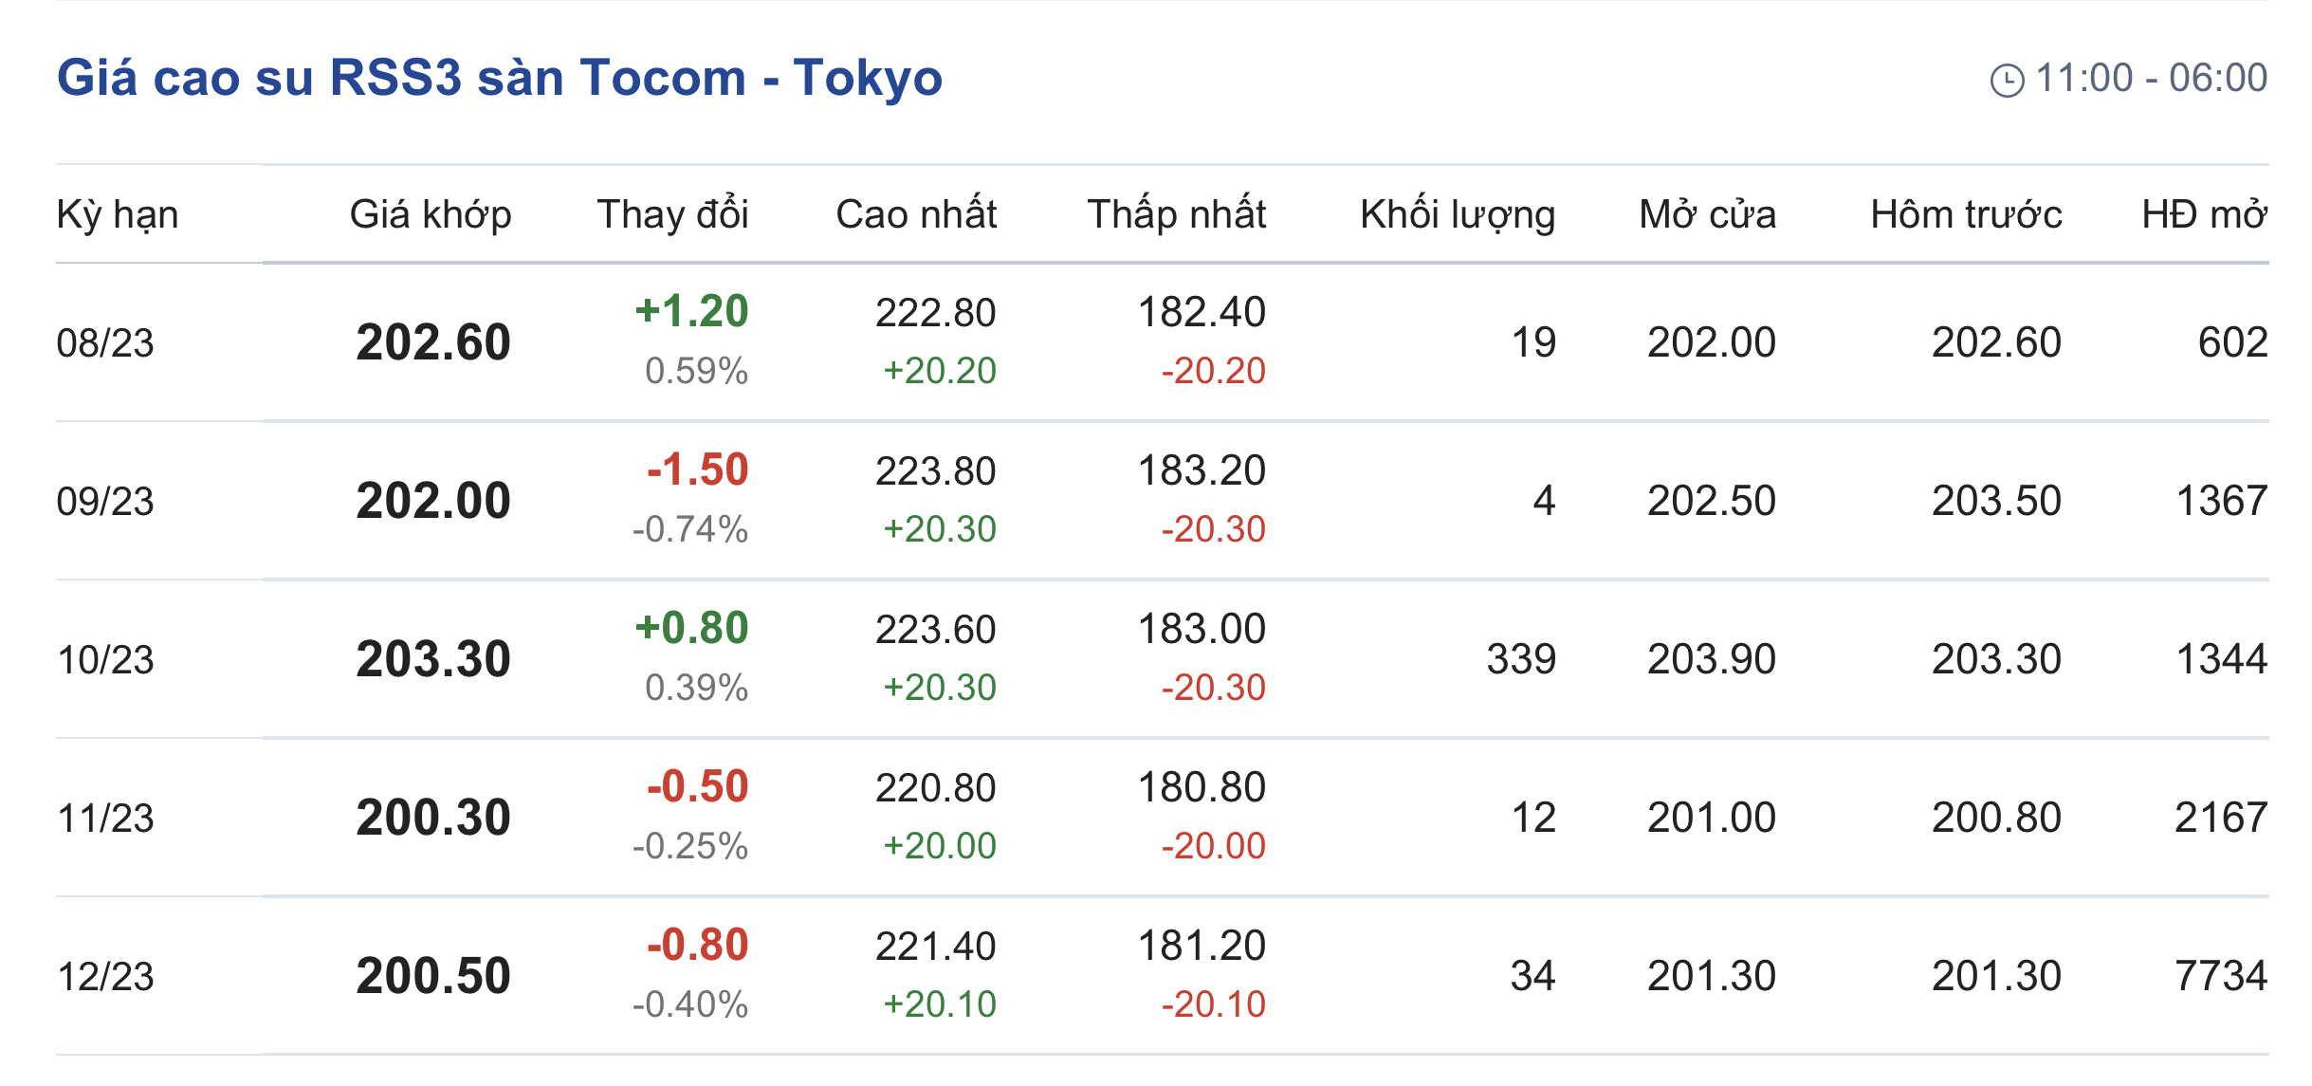Select the 09/23 contract term
The height and width of the screenshot is (1086, 2312).
tap(105, 501)
